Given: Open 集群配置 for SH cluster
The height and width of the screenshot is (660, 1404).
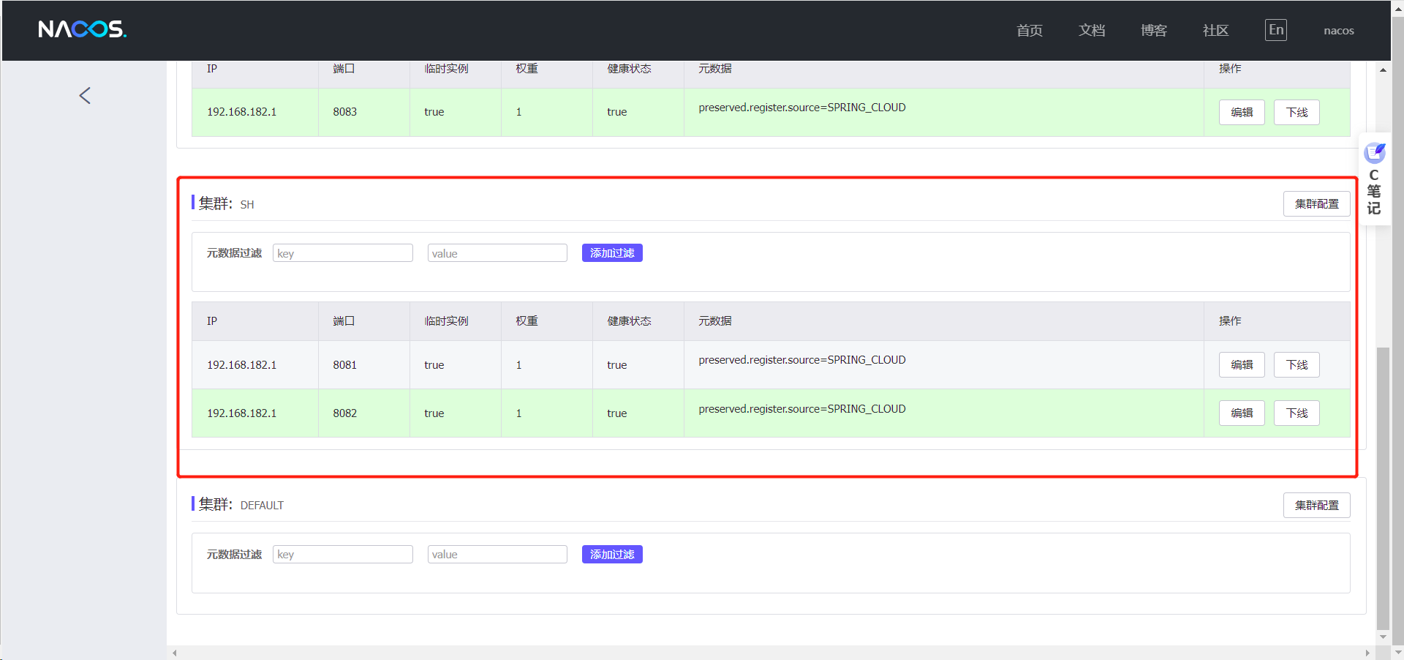Looking at the screenshot, I should click(1317, 204).
